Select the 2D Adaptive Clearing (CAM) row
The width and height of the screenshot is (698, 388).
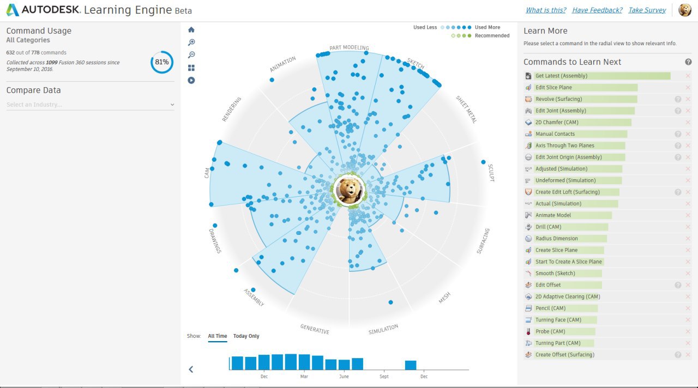point(607,296)
